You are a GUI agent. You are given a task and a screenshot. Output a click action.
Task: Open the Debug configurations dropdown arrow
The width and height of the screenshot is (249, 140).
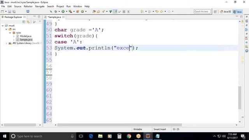pos(59,11)
